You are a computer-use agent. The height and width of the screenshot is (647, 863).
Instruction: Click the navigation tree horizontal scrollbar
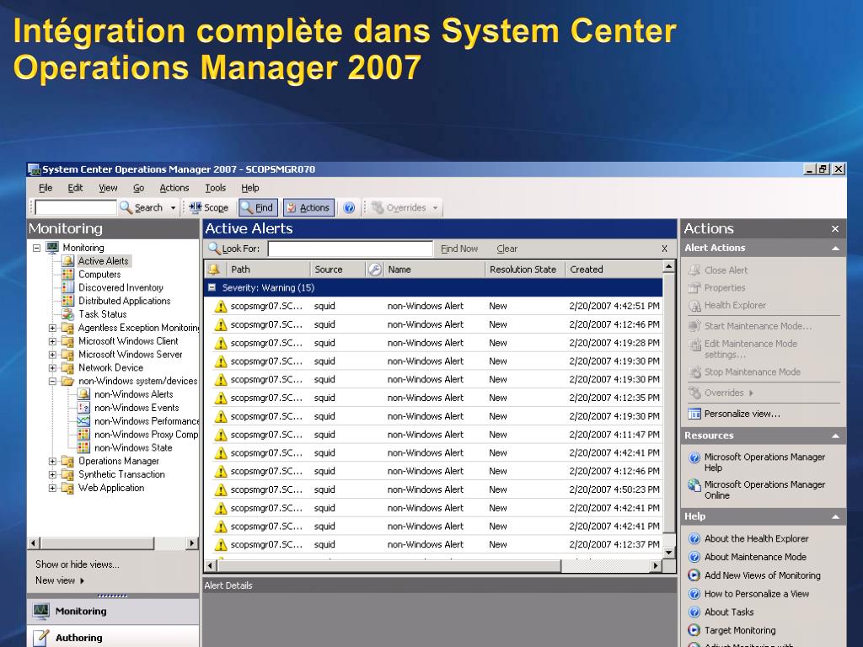coord(112,543)
